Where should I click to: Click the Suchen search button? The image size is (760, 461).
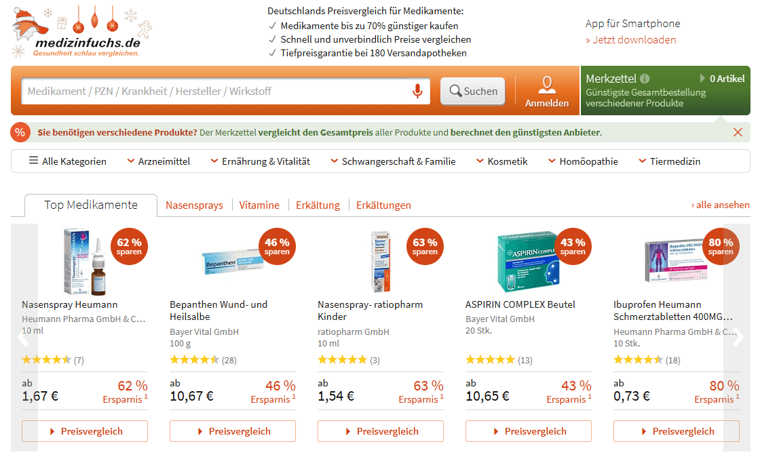[473, 91]
